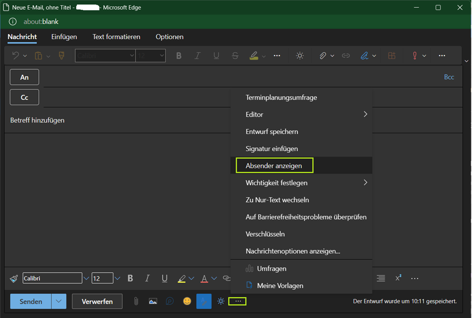The width and height of the screenshot is (472, 318).
Task: Click the font color A button
Action: pyautogui.click(x=204, y=278)
